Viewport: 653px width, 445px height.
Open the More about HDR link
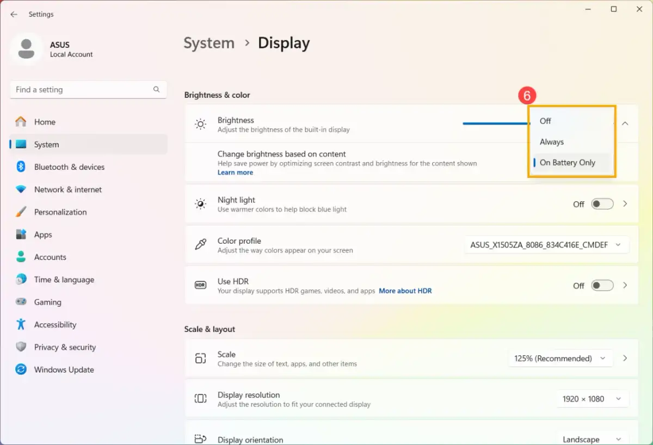405,291
